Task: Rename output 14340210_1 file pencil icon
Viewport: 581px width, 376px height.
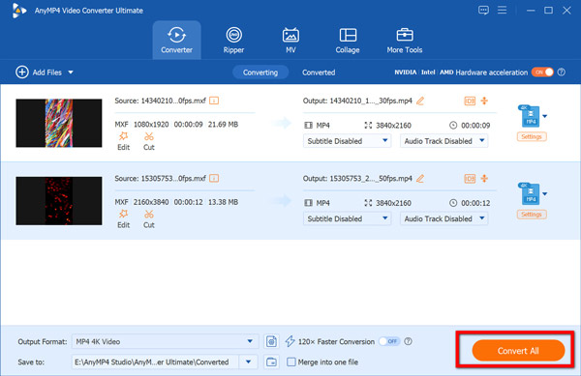Action: [420, 101]
